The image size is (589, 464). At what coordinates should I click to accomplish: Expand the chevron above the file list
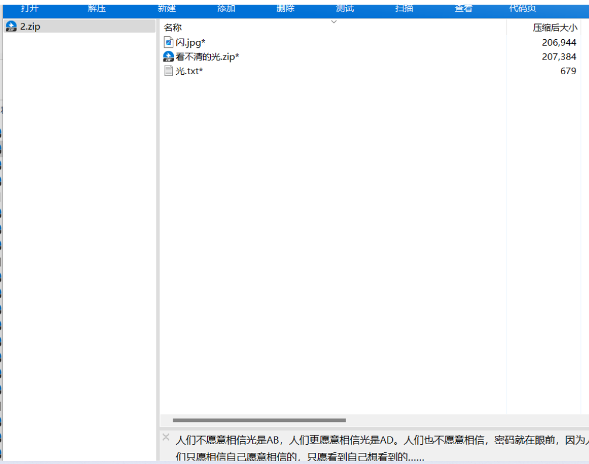[334, 22]
